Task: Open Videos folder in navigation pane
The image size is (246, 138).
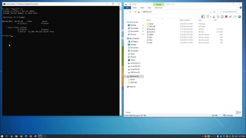Action: point(133,60)
